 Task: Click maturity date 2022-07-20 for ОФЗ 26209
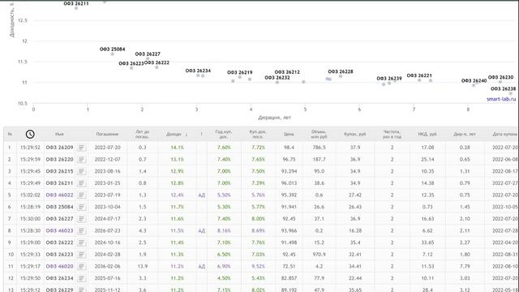coord(107,148)
